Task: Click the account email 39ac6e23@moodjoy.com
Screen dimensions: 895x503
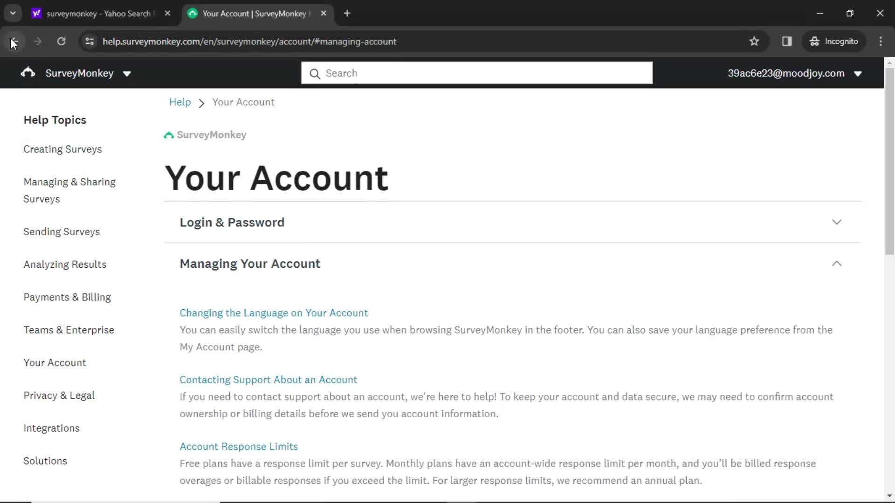Action: 786,73
